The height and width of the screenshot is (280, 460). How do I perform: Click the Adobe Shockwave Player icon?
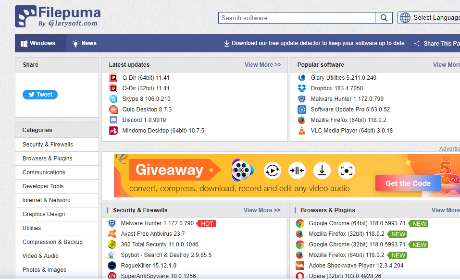pyautogui.click(x=300, y=265)
